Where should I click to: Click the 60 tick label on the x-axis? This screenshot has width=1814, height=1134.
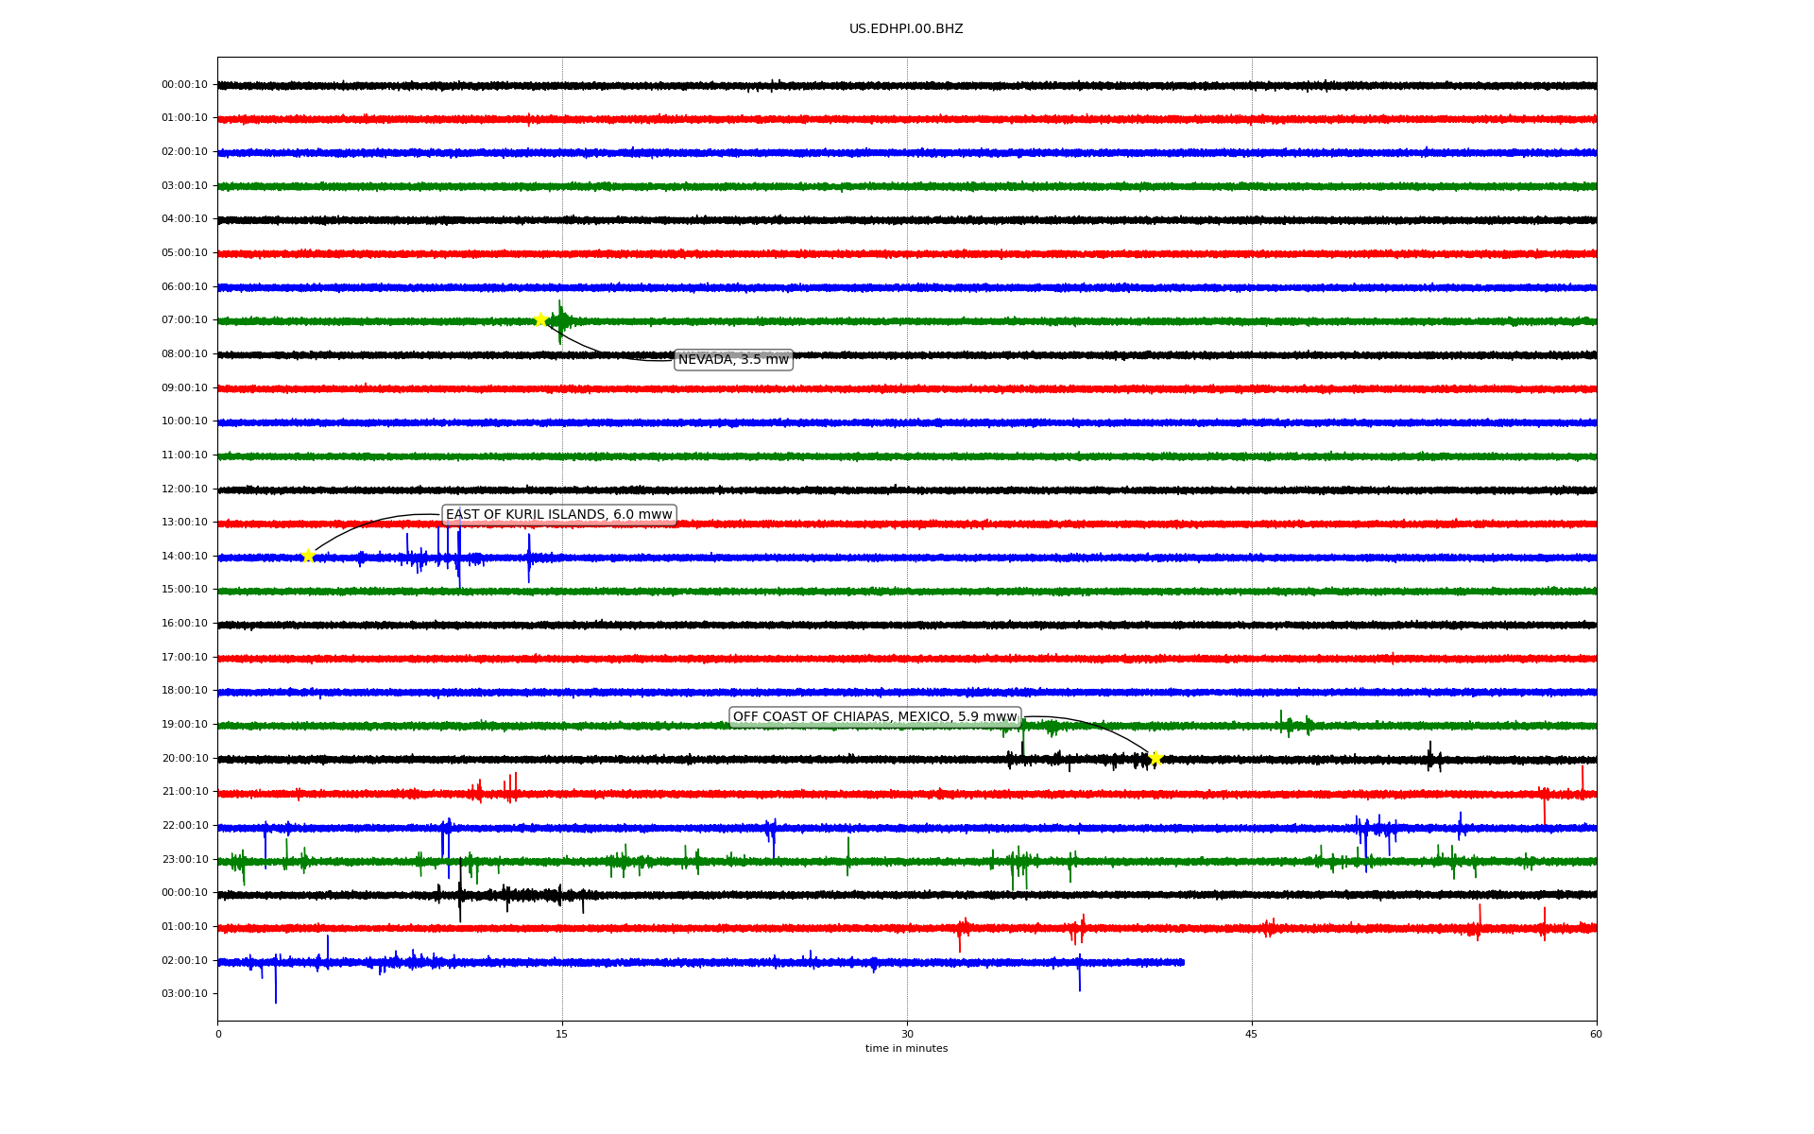pos(1596,1035)
